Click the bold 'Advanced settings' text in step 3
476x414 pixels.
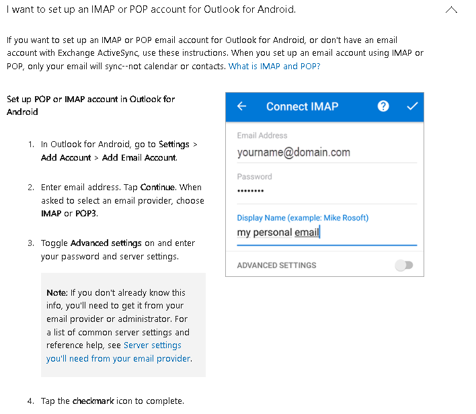pyautogui.click(x=106, y=243)
